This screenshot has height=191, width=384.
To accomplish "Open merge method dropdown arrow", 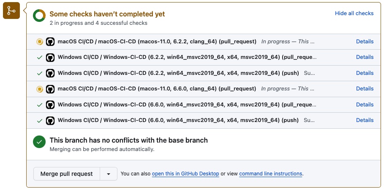I will coord(109,174).
